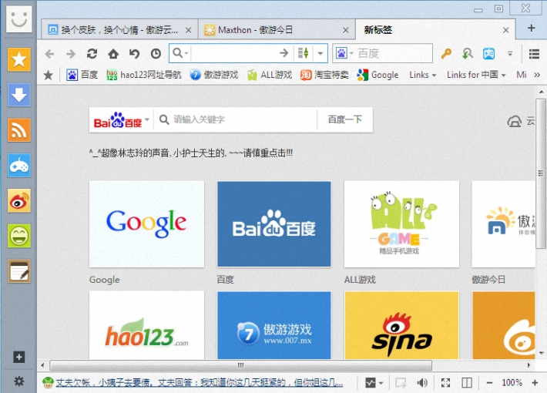The image size is (547, 393).
Task: Toggle the traffic lights mode switch in address bar
Action: click(x=303, y=53)
